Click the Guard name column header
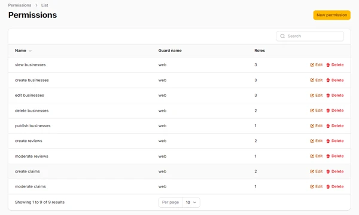359x215 pixels. (170, 51)
